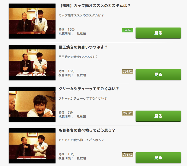Click 時間：18分 duration text

coord(67,154)
